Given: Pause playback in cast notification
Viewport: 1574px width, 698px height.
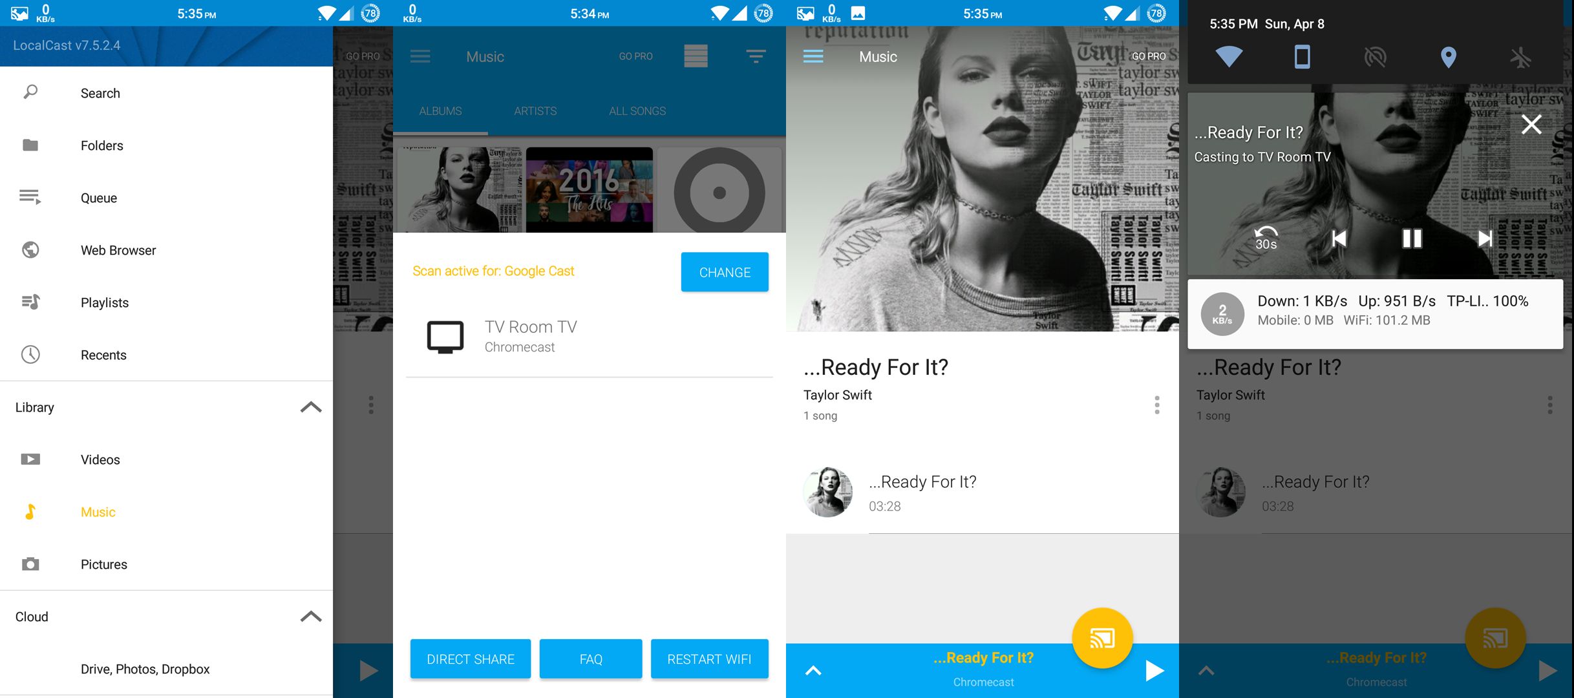Looking at the screenshot, I should click(x=1412, y=238).
